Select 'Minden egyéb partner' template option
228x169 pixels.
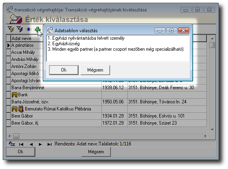(x=116, y=49)
